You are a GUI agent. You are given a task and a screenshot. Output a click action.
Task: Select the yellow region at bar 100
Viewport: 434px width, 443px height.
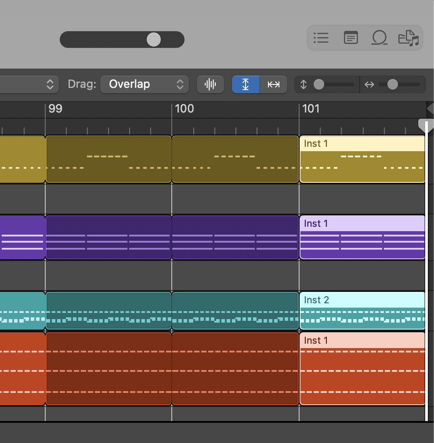(235, 160)
